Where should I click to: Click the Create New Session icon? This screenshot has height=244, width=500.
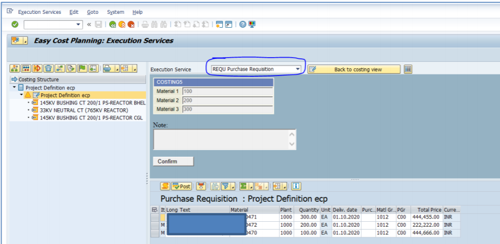click(219, 24)
